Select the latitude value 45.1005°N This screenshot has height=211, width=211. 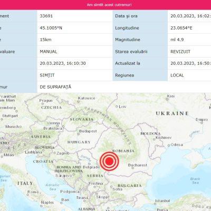(75, 28)
